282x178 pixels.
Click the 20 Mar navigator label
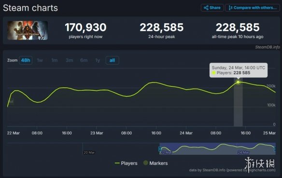89,152
